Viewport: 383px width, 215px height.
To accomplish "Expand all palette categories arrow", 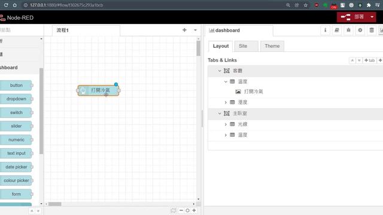I will [38, 211].
